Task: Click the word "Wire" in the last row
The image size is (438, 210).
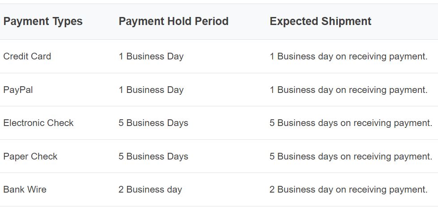Action: [37, 189]
